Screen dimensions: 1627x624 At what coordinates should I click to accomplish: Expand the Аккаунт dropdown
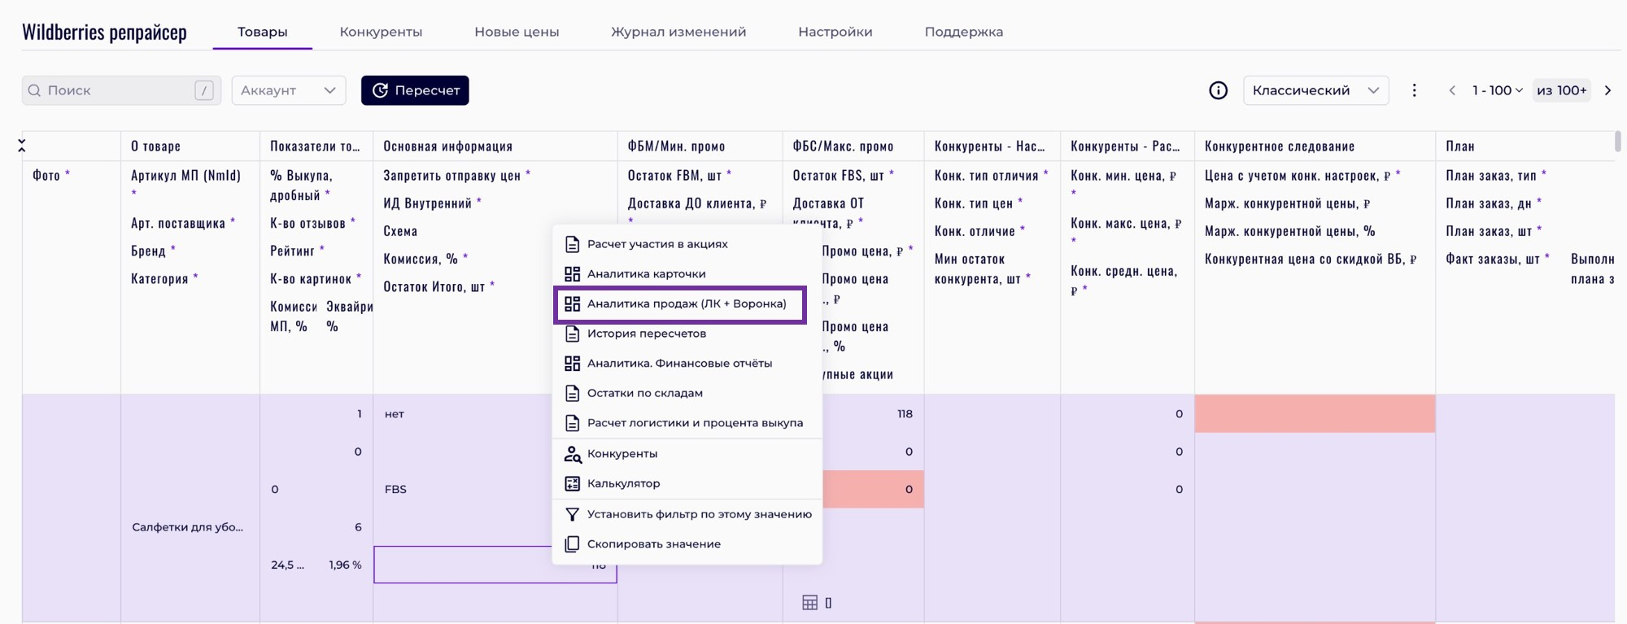click(289, 90)
